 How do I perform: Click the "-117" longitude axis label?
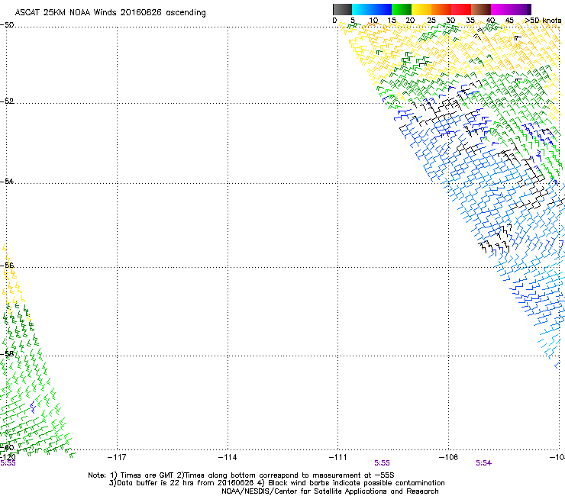point(117,457)
